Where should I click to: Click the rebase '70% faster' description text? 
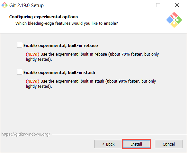point(93,57)
